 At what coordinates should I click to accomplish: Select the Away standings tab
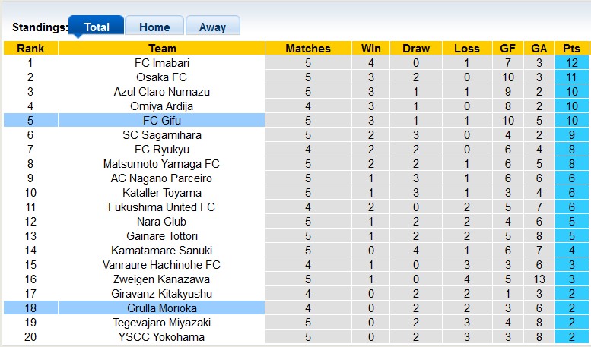coord(212,27)
